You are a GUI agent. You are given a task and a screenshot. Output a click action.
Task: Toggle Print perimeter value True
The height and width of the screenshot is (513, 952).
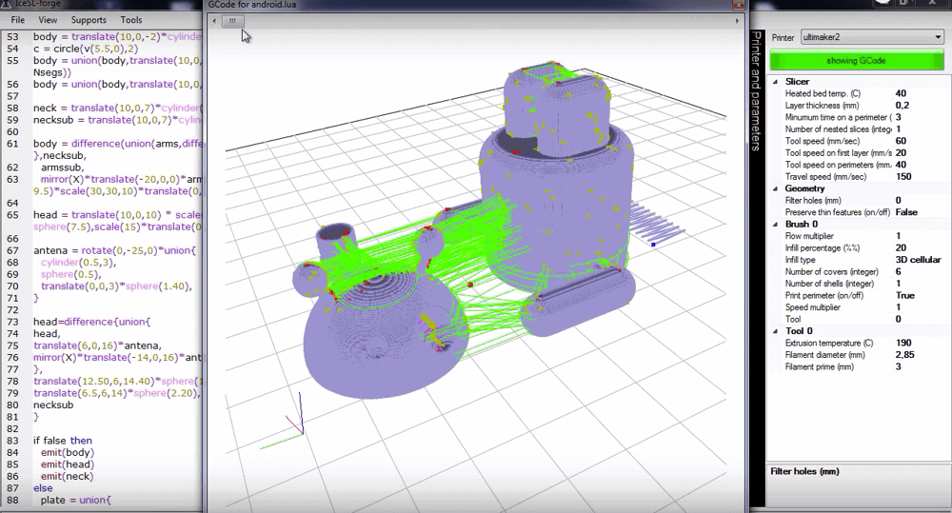pyautogui.click(x=904, y=295)
